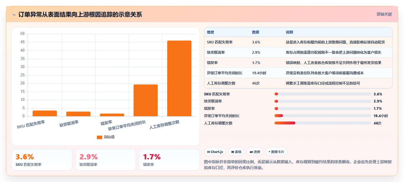
Task: Select the 表格 chip
Action: 236,152
